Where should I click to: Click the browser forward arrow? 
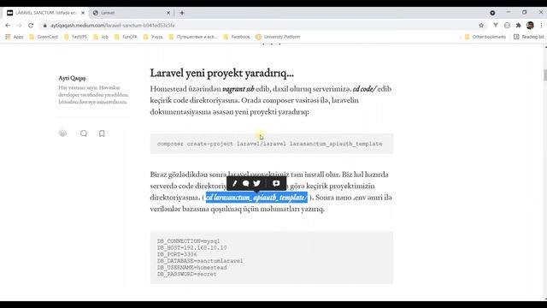pos(19,25)
